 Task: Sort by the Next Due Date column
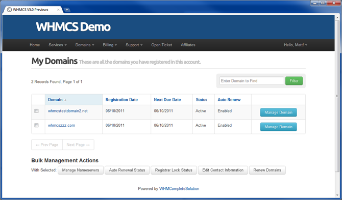coord(167,100)
